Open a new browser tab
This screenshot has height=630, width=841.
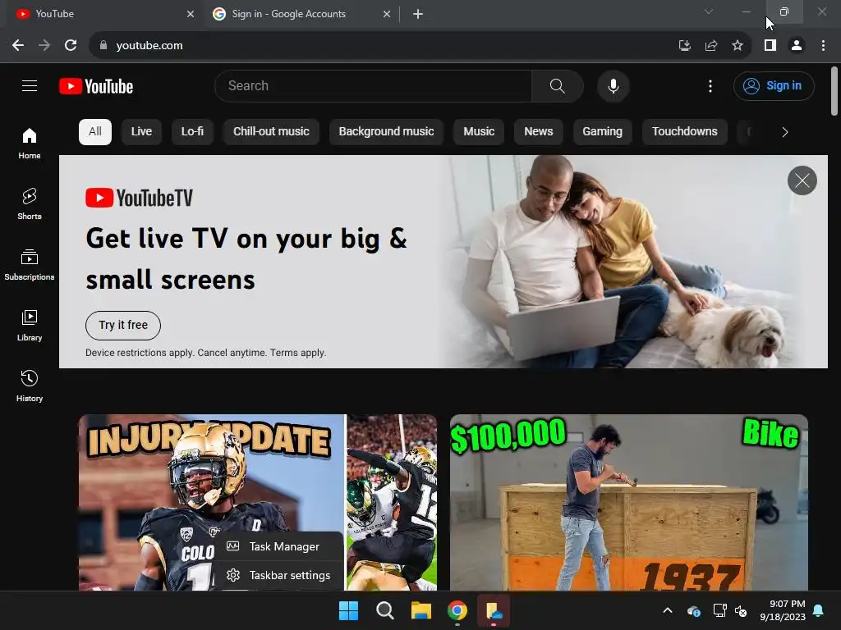point(418,14)
